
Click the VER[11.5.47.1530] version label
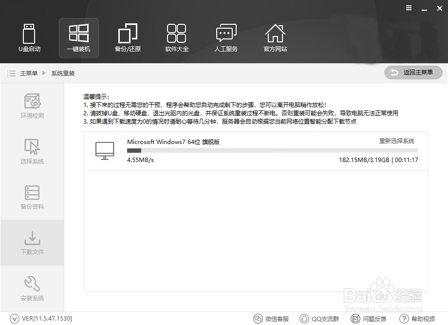(x=47, y=319)
